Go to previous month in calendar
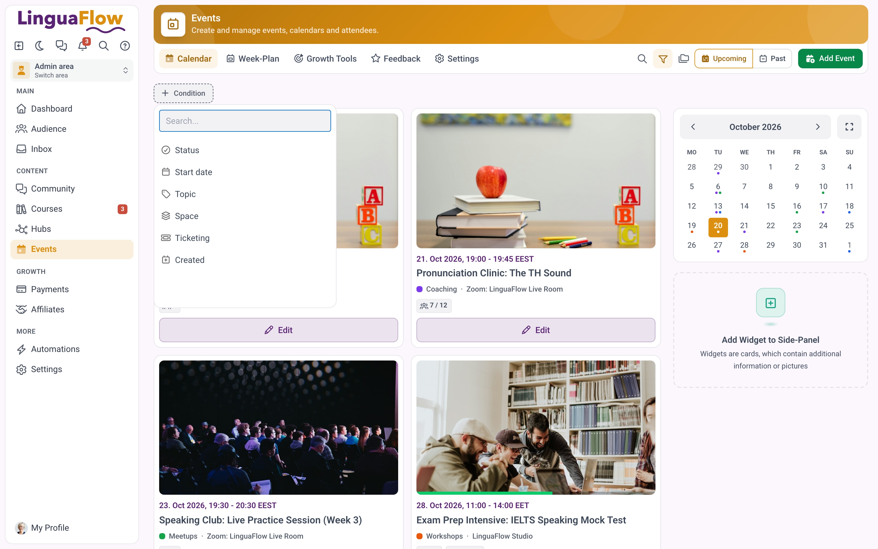Viewport: 878px width, 549px height. click(x=693, y=127)
